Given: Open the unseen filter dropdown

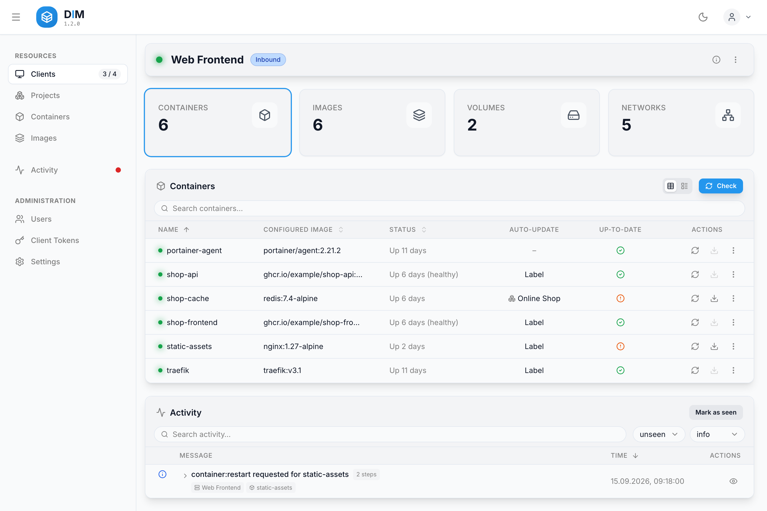Looking at the screenshot, I should (x=659, y=435).
